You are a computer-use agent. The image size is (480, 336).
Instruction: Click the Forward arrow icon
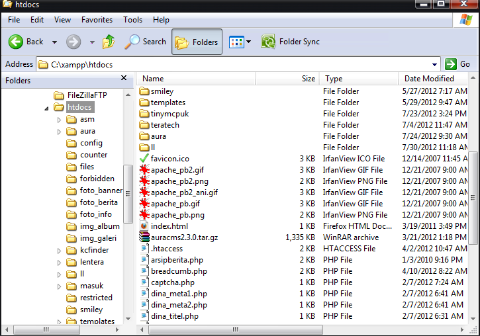click(73, 42)
